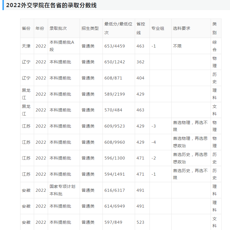
Task: Select the 不限 requirement cell
Action: tap(176, 46)
